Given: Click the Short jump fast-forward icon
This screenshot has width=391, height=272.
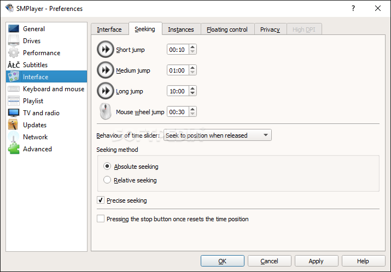Looking at the screenshot, I should point(105,49).
